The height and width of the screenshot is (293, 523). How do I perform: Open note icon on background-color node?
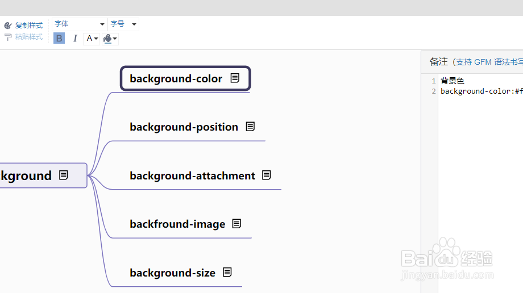pos(235,78)
